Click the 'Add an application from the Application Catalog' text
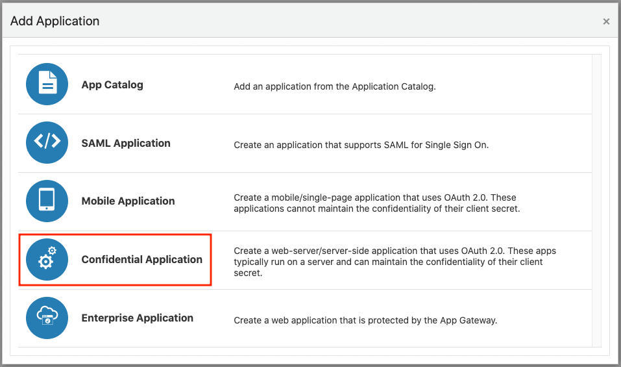 point(335,86)
